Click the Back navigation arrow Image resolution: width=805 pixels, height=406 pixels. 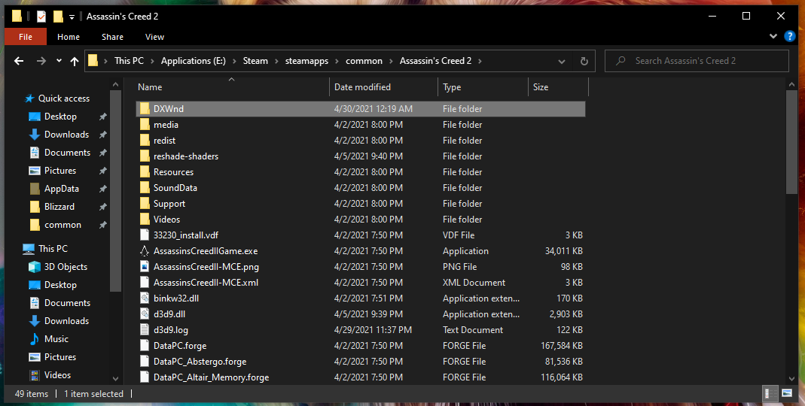[x=19, y=61]
